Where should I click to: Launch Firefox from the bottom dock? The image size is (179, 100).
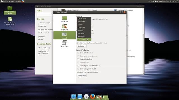click(x=93, y=97)
